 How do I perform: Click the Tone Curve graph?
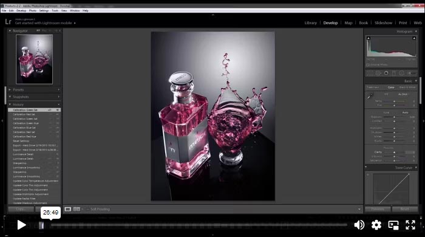tap(391, 188)
